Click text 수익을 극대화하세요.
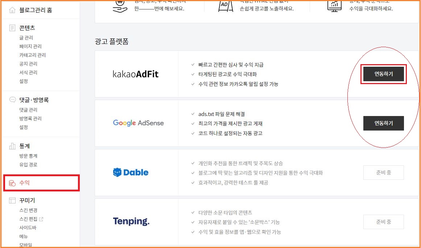 point(371,9)
